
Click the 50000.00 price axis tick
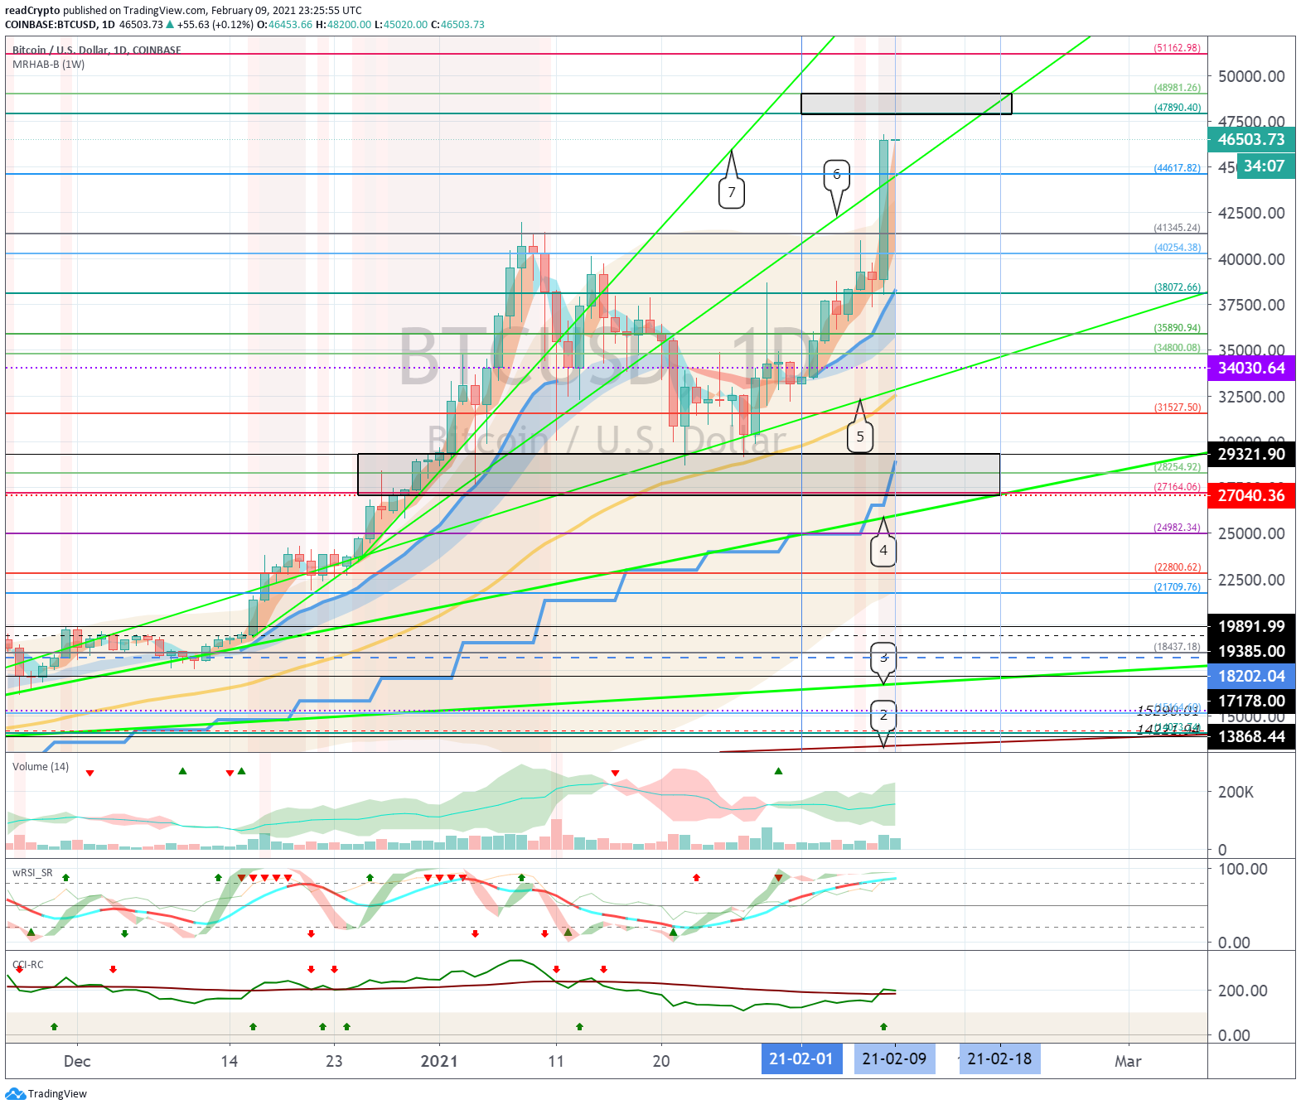click(x=1251, y=76)
